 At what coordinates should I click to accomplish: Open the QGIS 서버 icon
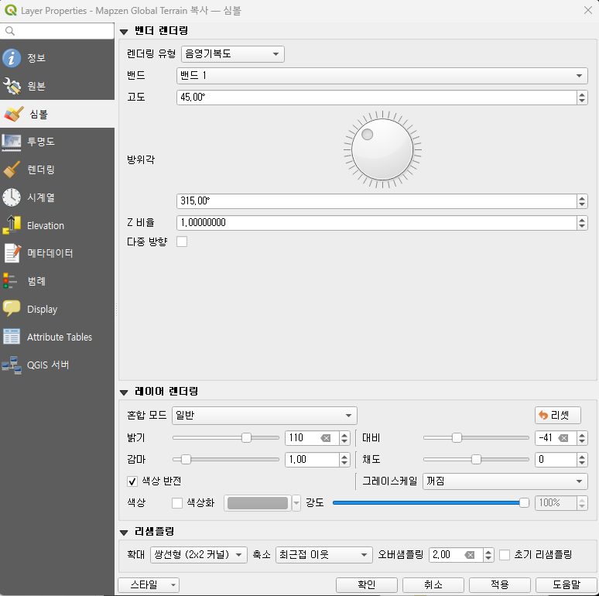[12, 365]
